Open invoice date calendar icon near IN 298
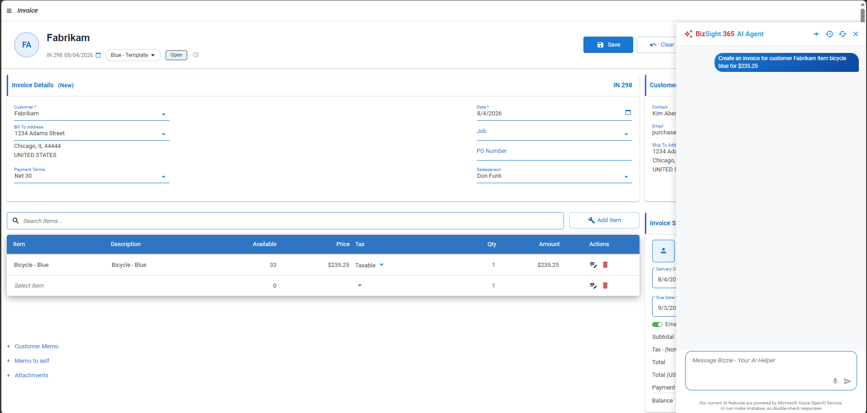Image resolution: width=867 pixels, height=413 pixels. tap(98, 55)
